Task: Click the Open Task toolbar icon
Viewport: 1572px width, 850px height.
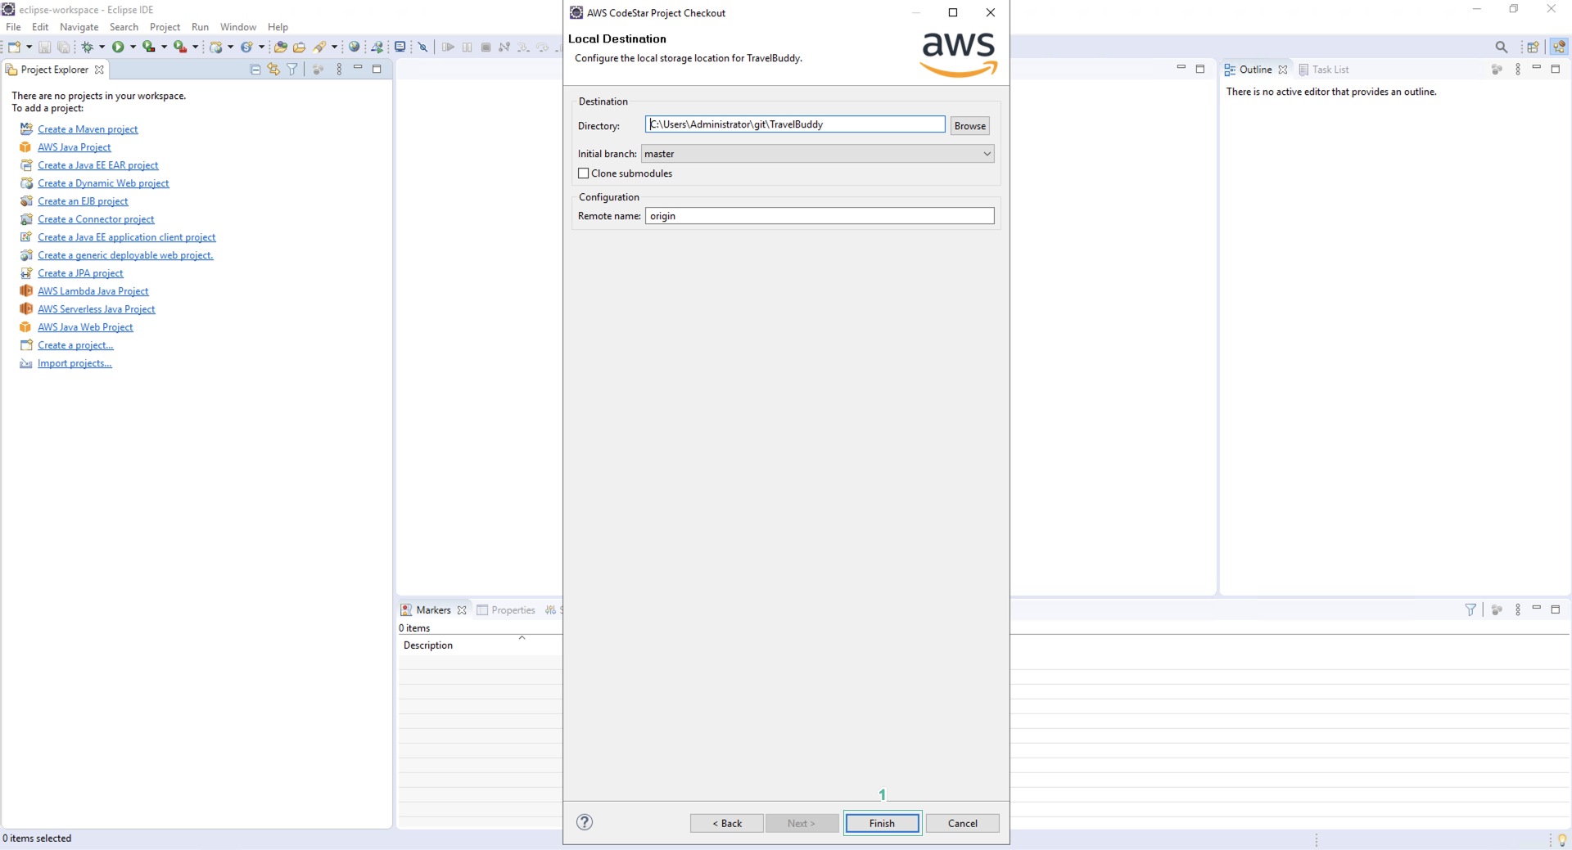Action: [x=299, y=47]
